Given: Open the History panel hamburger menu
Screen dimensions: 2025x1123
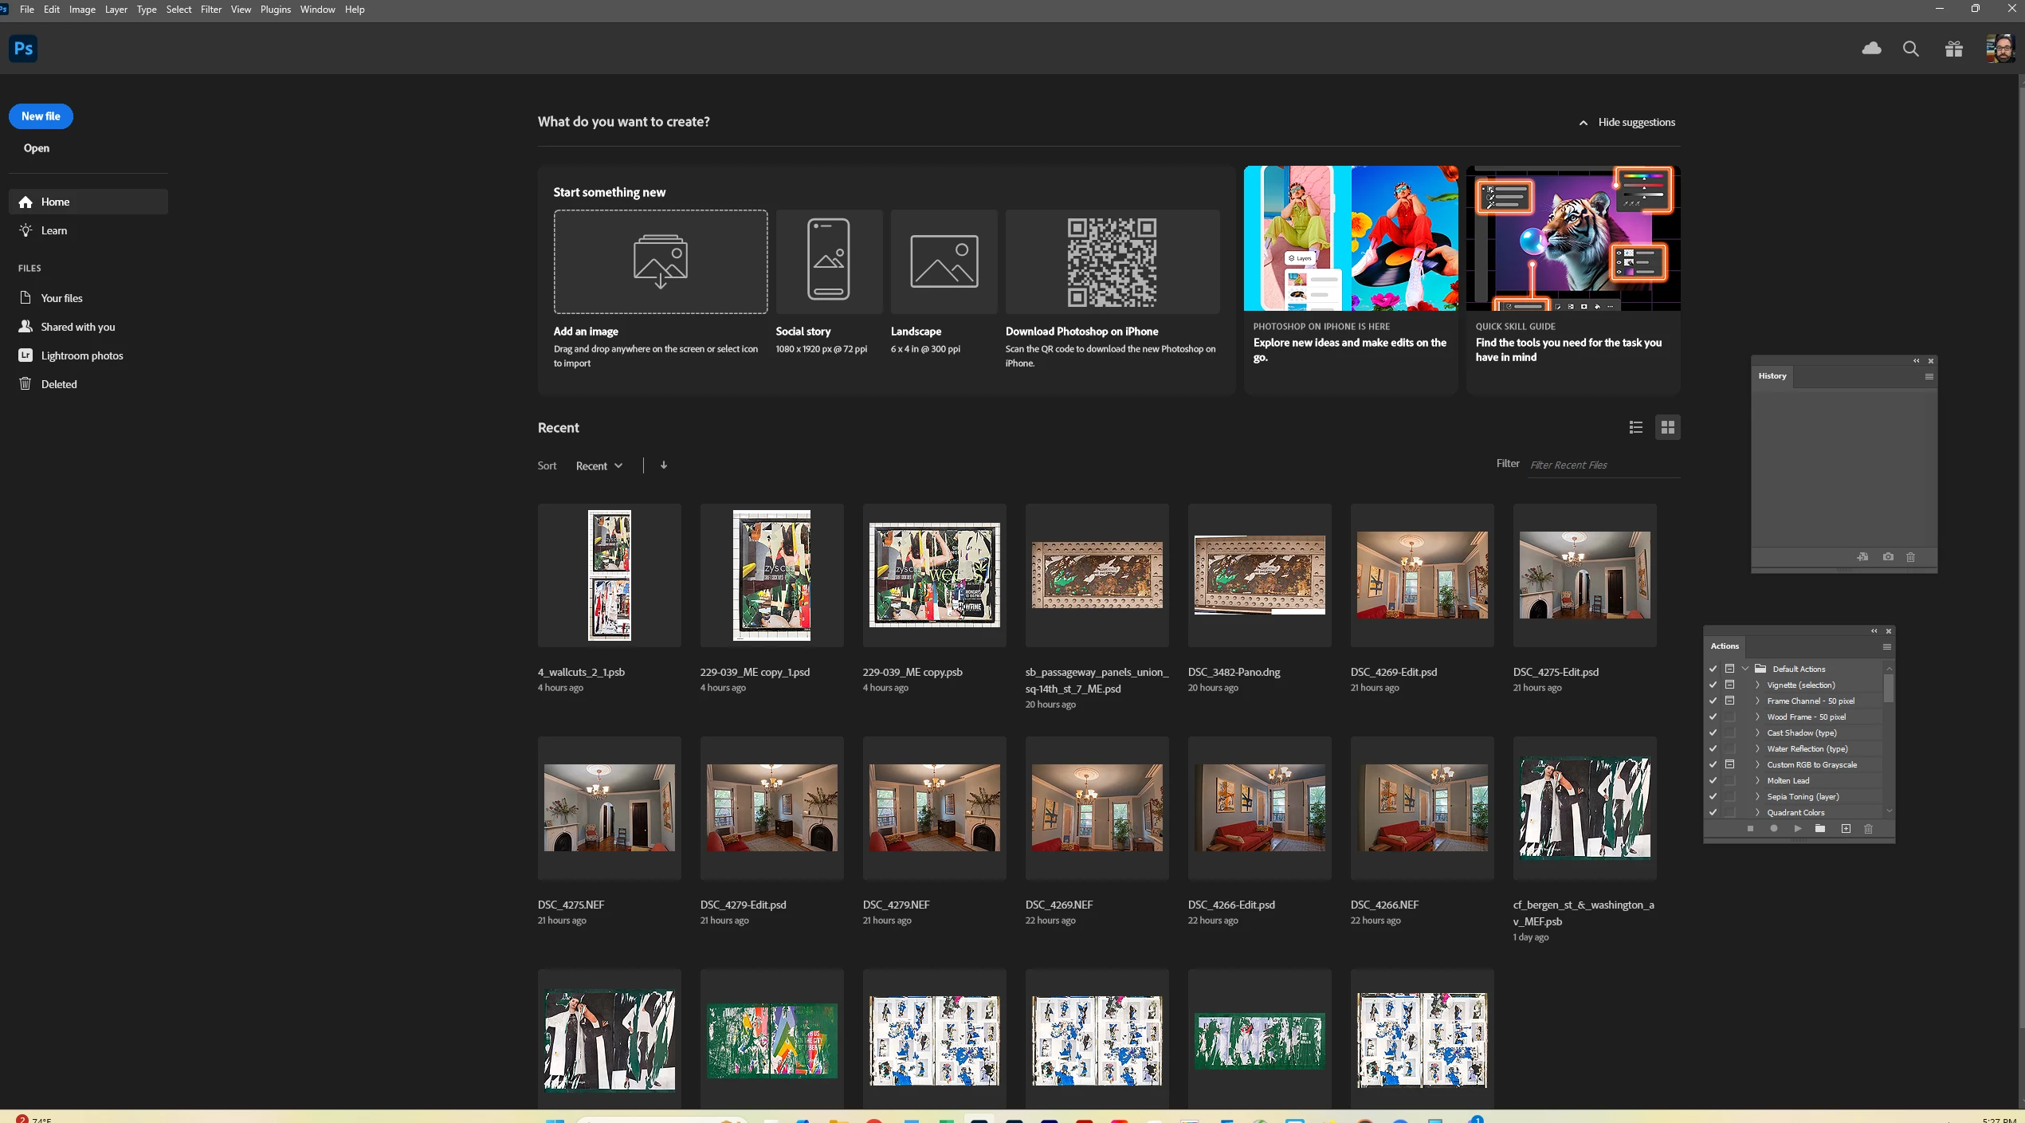Looking at the screenshot, I should (x=1929, y=376).
